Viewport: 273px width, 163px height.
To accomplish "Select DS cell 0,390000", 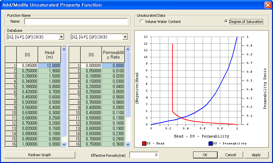I will 27,86.
